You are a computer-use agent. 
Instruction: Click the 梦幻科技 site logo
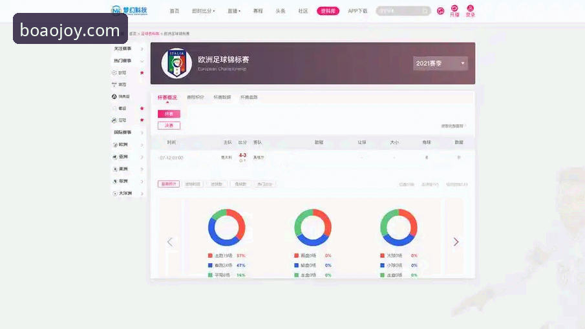pyautogui.click(x=129, y=10)
